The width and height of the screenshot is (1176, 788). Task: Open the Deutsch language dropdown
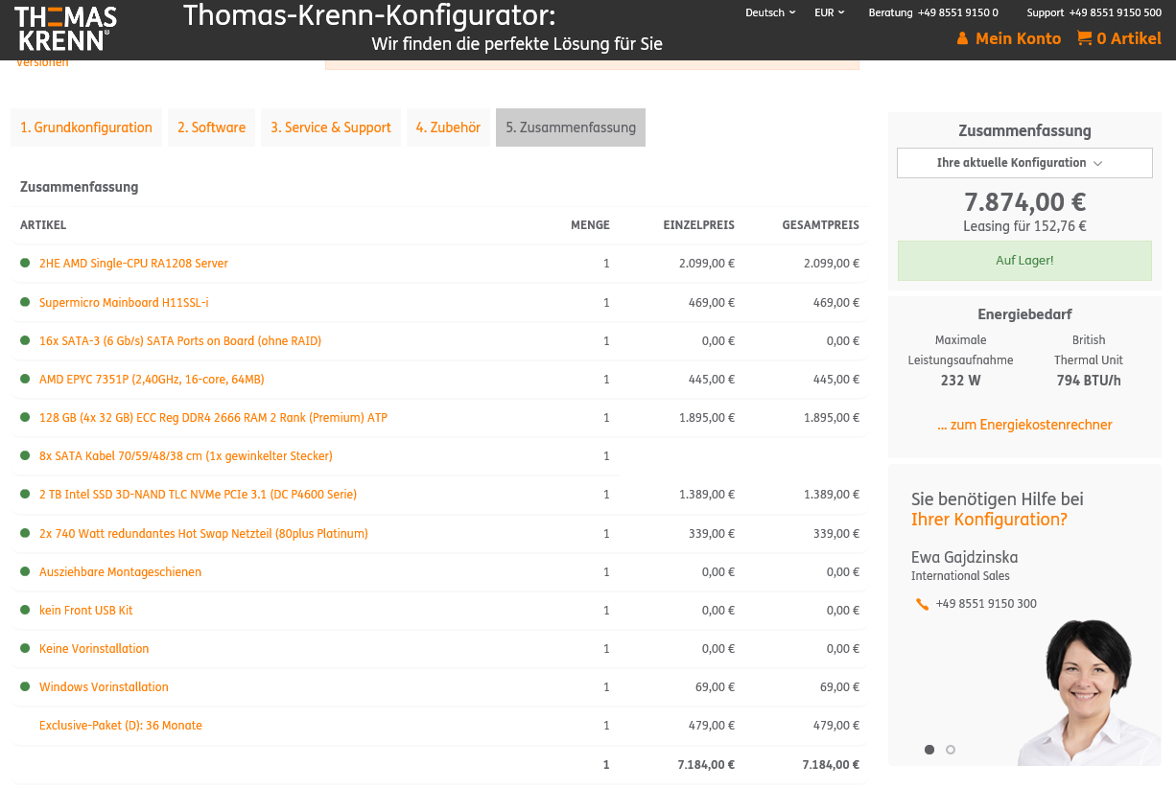pyautogui.click(x=770, y=12)
